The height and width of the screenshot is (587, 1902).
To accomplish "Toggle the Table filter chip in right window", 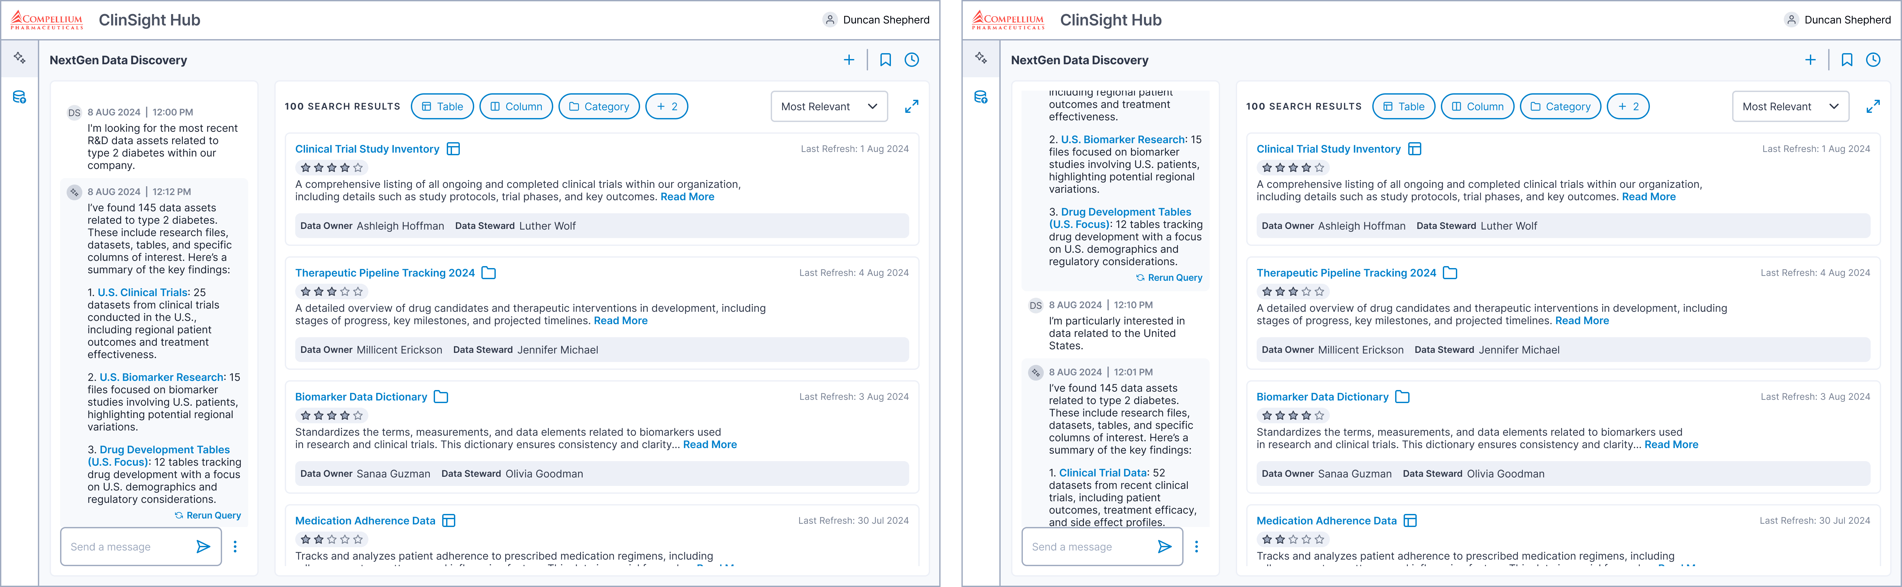I will [1404, 106].
